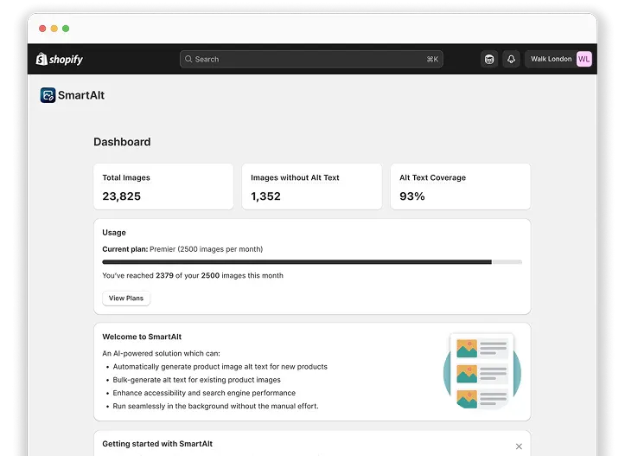Click the search magnifier icon
Viewport: 625px width, 456px height.
pyautogui.click(x=188, y=59)
